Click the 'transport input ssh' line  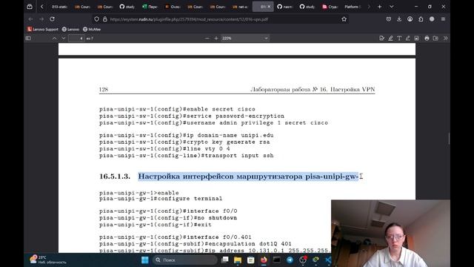(186, 156)
